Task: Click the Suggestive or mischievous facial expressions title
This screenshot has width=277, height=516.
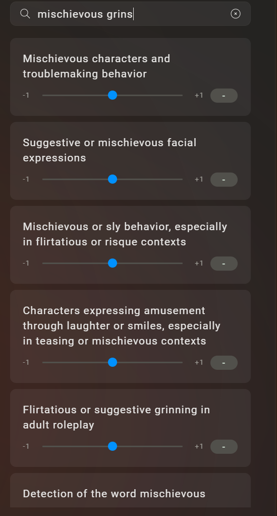Action: pos(109,150)
